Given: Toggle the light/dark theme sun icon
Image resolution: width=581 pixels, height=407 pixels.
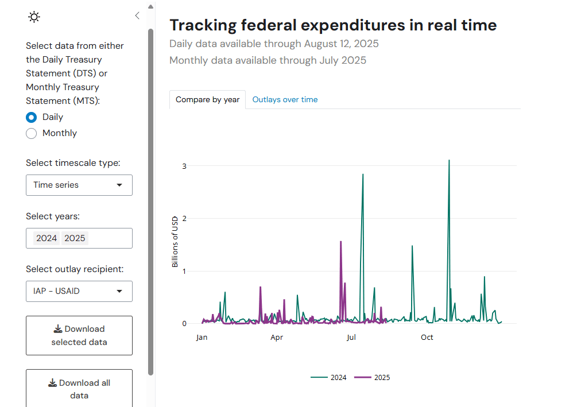Looking at the screenshot, I should (34, 17).
